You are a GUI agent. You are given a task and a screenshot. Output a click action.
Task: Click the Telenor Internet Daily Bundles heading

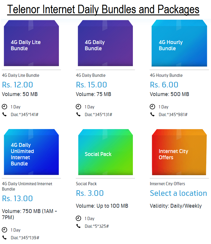click(x=103, y=9)
